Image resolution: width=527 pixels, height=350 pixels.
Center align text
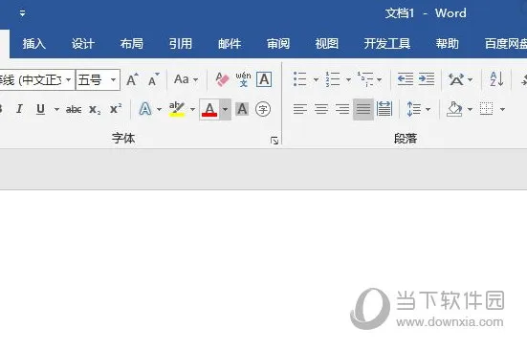coord(321,109)
